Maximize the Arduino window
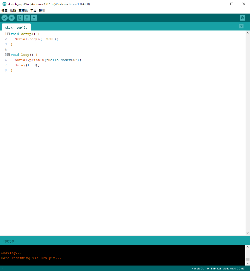The height and width of the screenshot is (271, 250). click(x=232, y=4)
